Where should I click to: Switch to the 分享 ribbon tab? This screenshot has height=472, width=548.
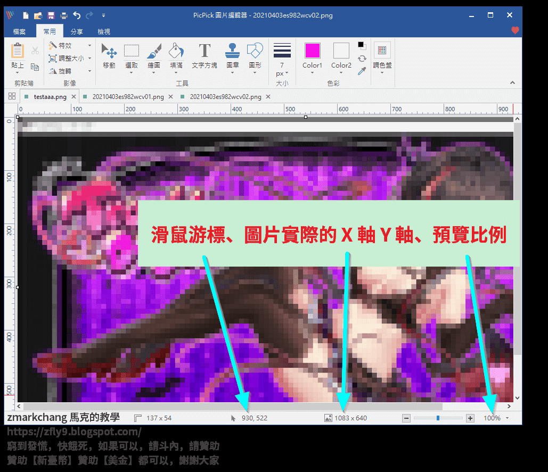(x=77, y=31)
